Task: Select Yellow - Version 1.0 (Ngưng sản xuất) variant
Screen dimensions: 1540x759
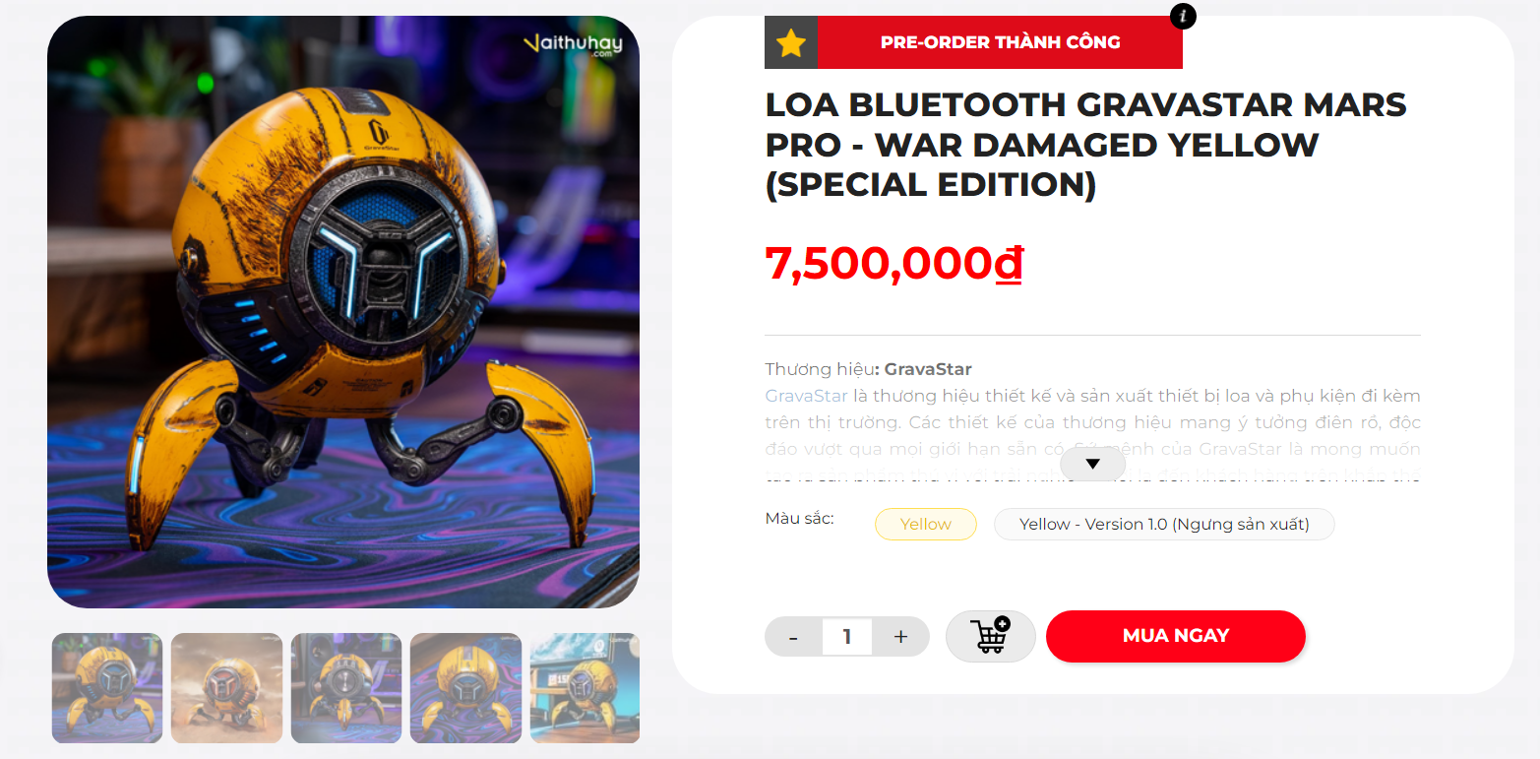Action: pos(1164,524)
